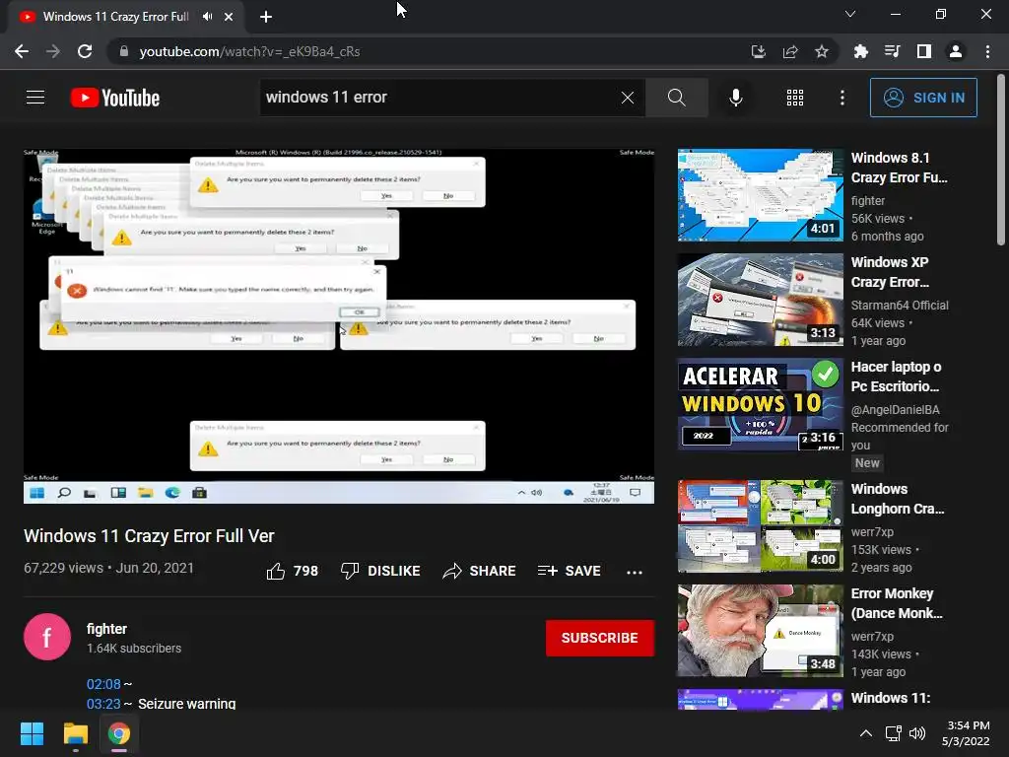Click the search magnifier button
This screenshot has width=1009, height=757.
pyautogui.click(x=676, y=98)
